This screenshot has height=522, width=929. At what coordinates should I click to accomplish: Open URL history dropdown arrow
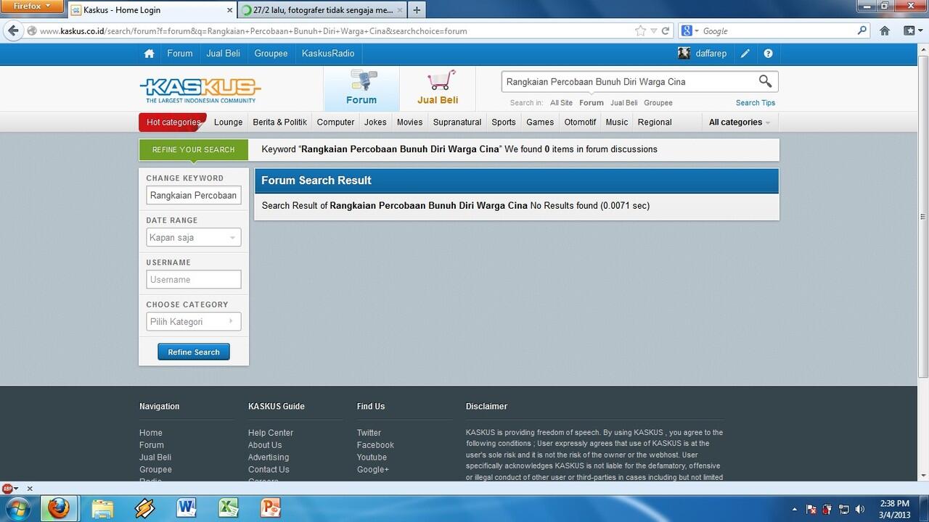pyautogui.click(x=654, y=30)
